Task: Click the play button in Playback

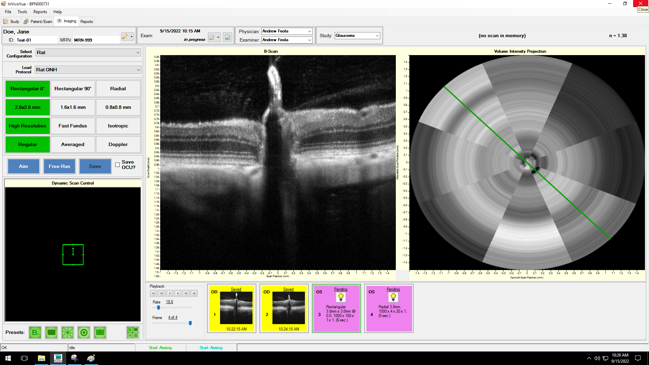Action: click(x=170, y=293)
